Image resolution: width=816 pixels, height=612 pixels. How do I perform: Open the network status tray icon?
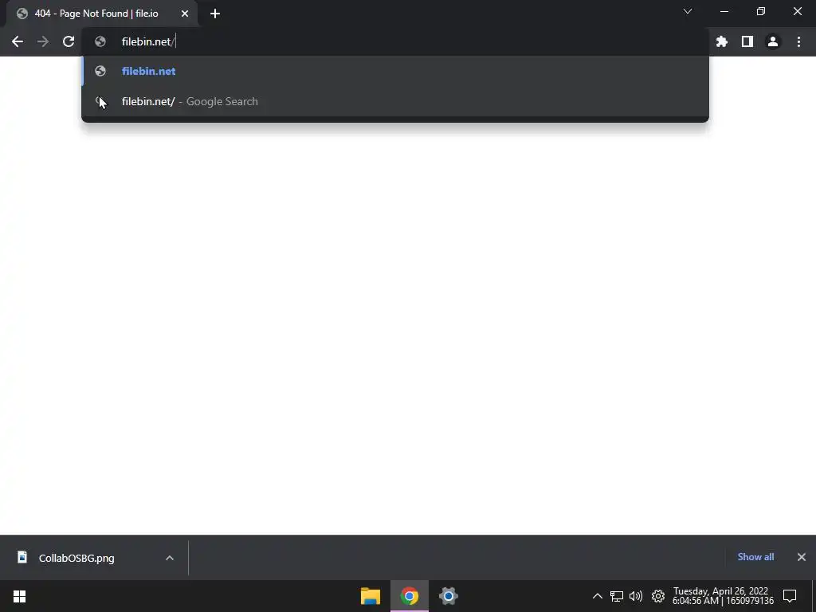point(617,596)
